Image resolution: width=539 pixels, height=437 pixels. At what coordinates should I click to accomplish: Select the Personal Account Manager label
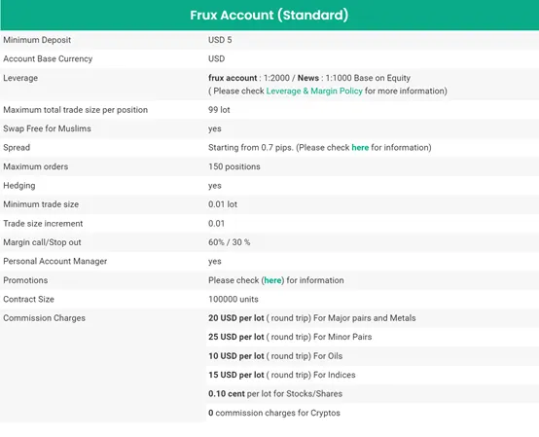pyautogui.click(x=55, y=261)
